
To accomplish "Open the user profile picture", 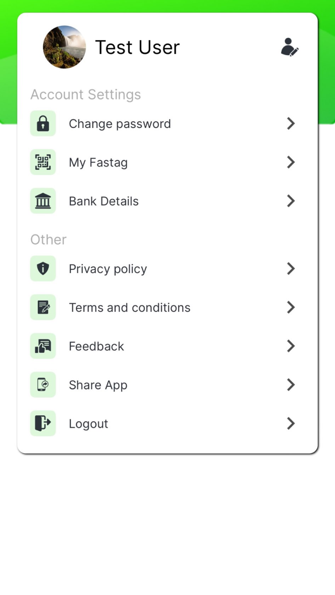I will [x=64, y=47].
